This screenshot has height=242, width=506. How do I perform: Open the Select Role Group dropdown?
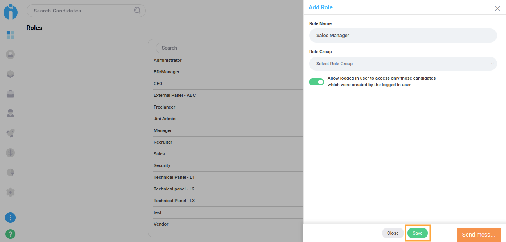[x=403, y=64]
